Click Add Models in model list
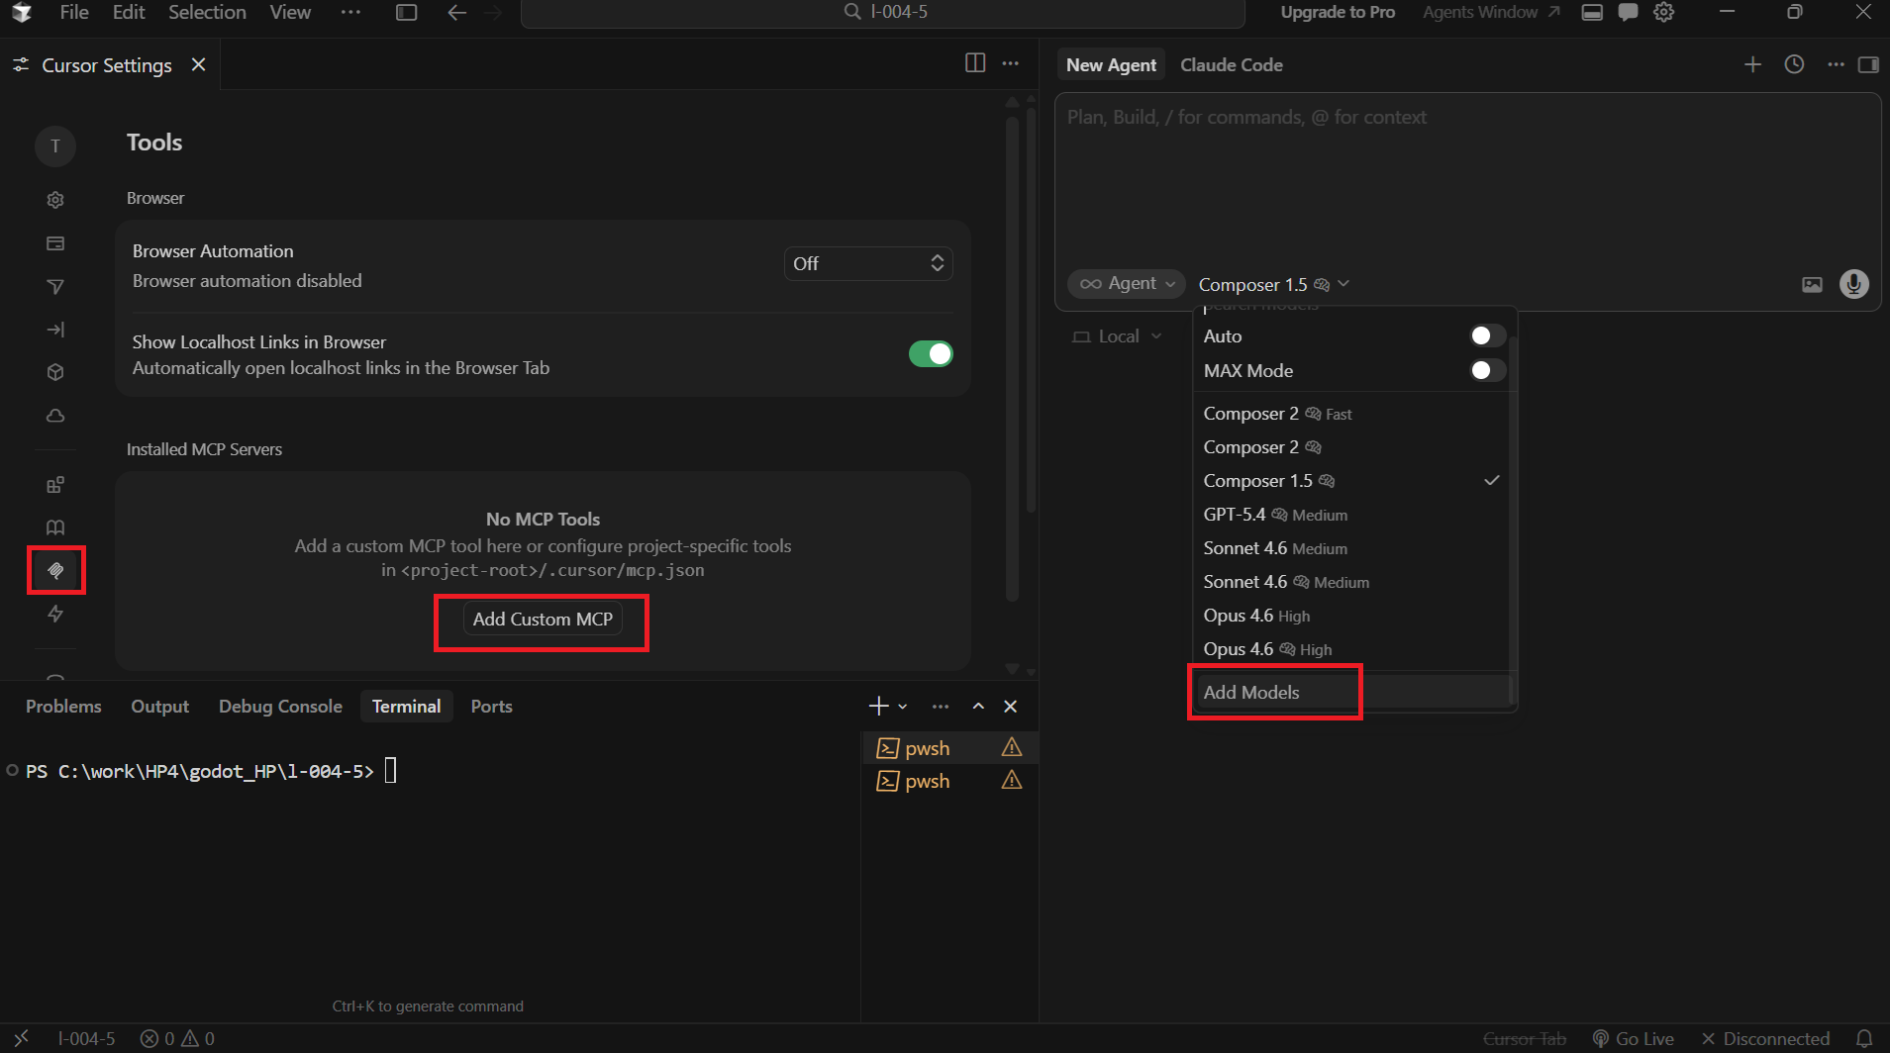Image resolution: width=1890 pixels, height=1053 pixels. tap(1251, 693)
